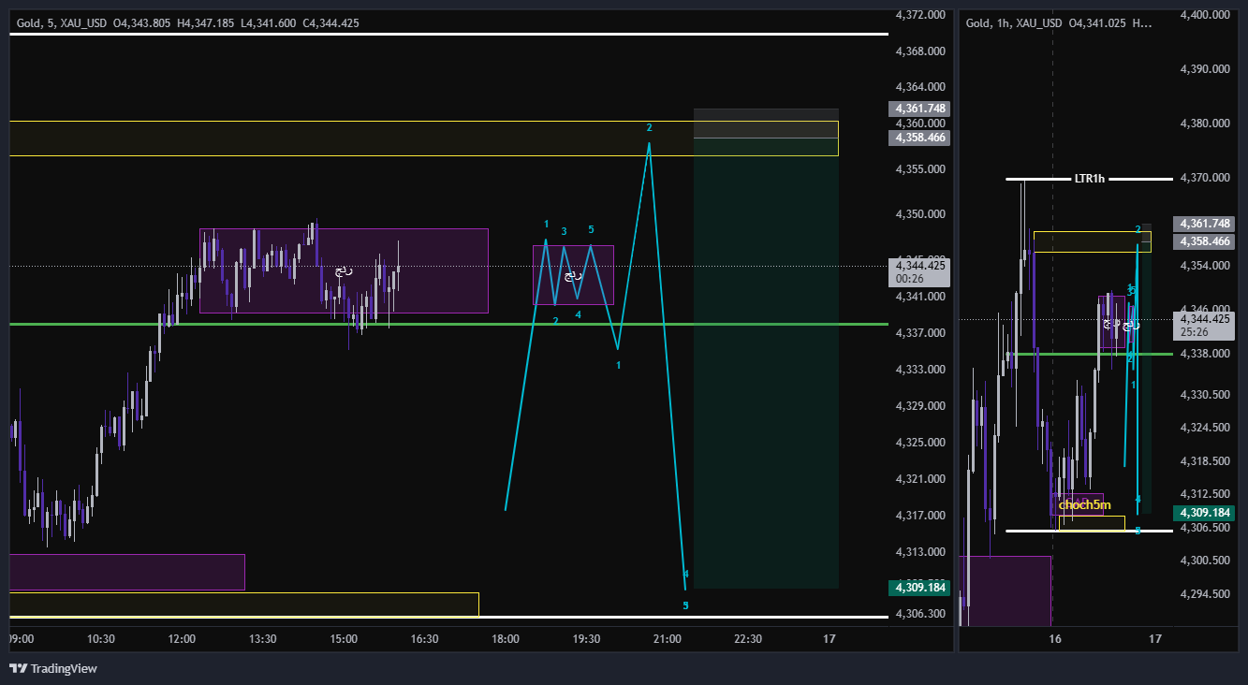1248x685 pixels.
Task: Click the current price label with 00:26 countdown
Action: click(x=918, y=270)
